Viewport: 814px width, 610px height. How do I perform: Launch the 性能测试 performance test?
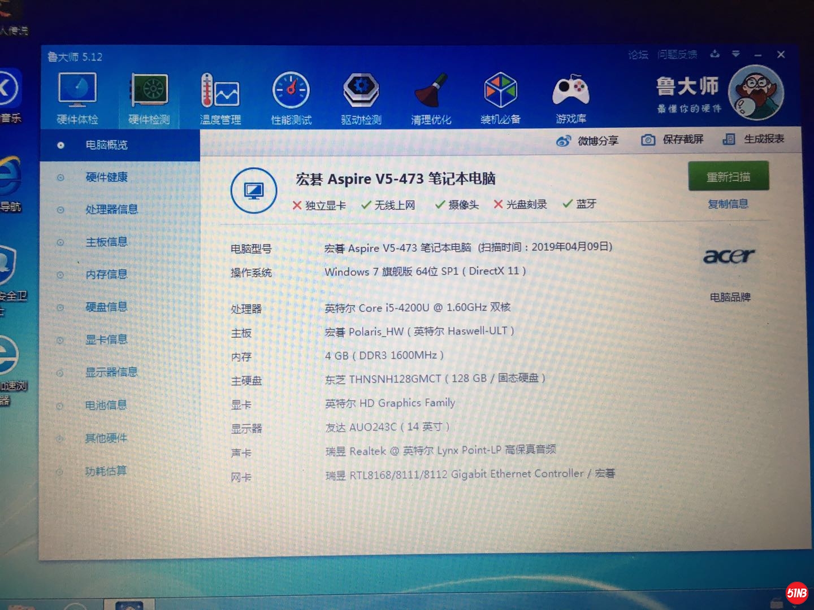[x=291, y=97]
